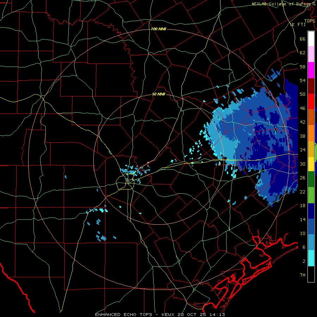
Task: Click the legend value 42
Action: [303, 122]
